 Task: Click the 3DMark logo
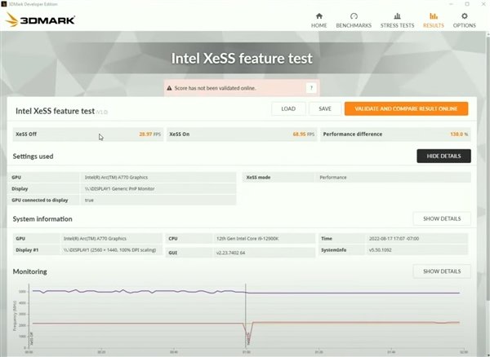click(x=40, y=20)
